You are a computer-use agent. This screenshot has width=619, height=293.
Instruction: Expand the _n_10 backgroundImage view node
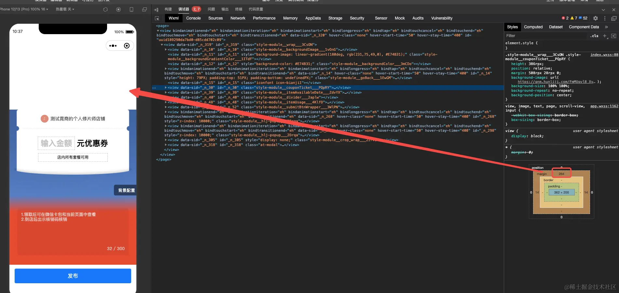[166, 50]
